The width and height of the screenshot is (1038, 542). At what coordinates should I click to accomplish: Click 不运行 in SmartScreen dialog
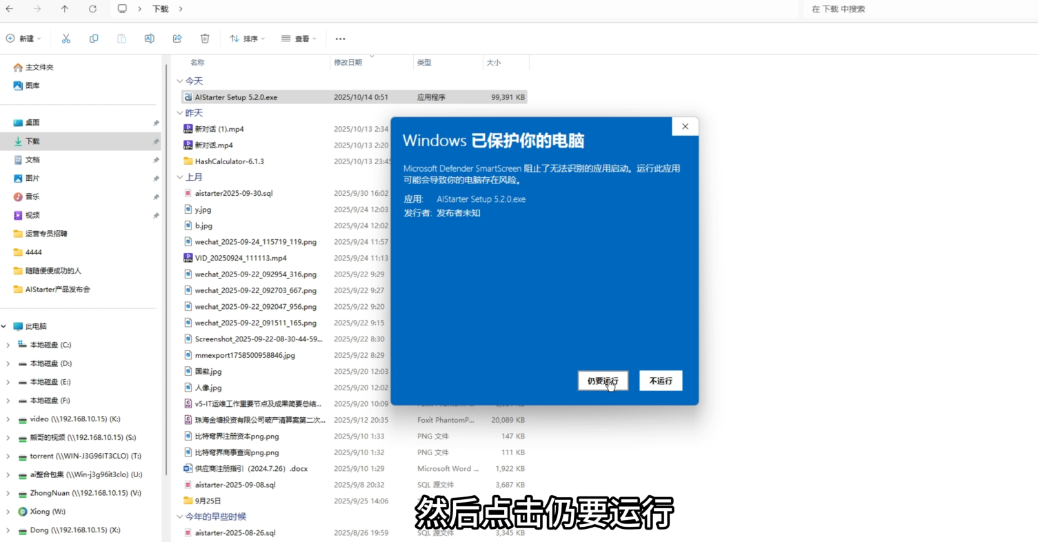click(661, 381)
